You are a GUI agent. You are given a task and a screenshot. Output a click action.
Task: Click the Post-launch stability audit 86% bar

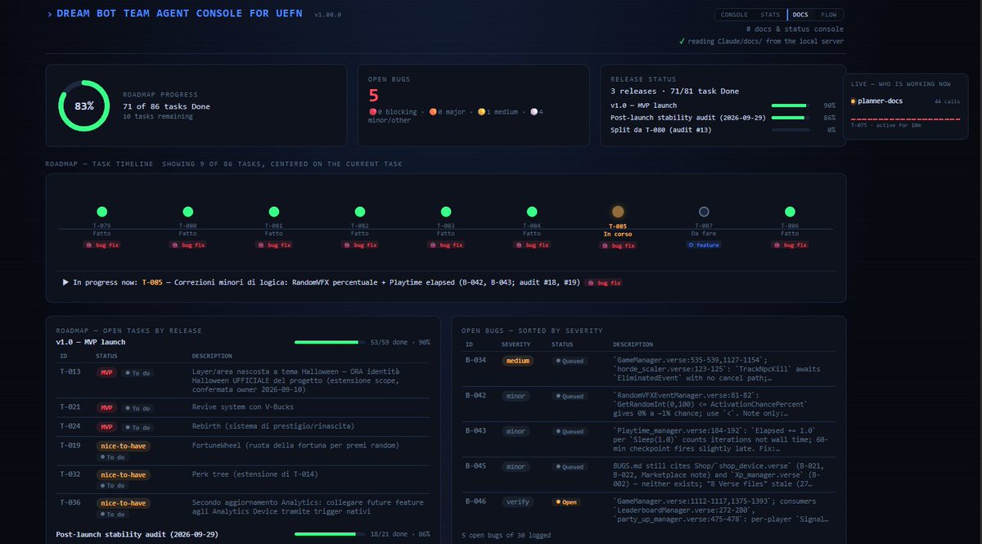coord(790,118)
